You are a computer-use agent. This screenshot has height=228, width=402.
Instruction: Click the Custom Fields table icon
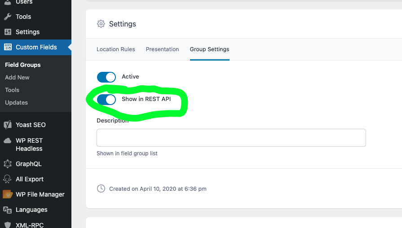[x=8, y=47]
